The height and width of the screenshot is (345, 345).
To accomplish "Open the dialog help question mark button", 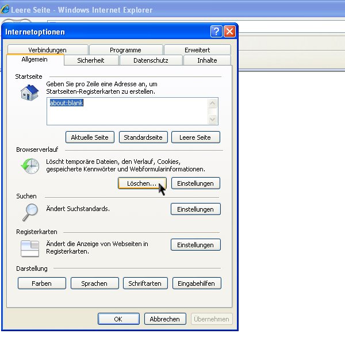I will [216, 32].
